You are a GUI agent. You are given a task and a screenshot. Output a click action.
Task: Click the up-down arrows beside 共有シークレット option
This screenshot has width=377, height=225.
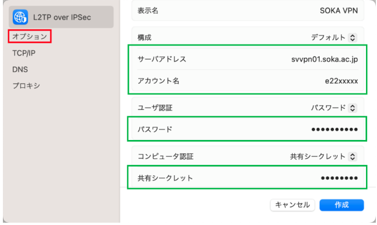pos(353,157)
